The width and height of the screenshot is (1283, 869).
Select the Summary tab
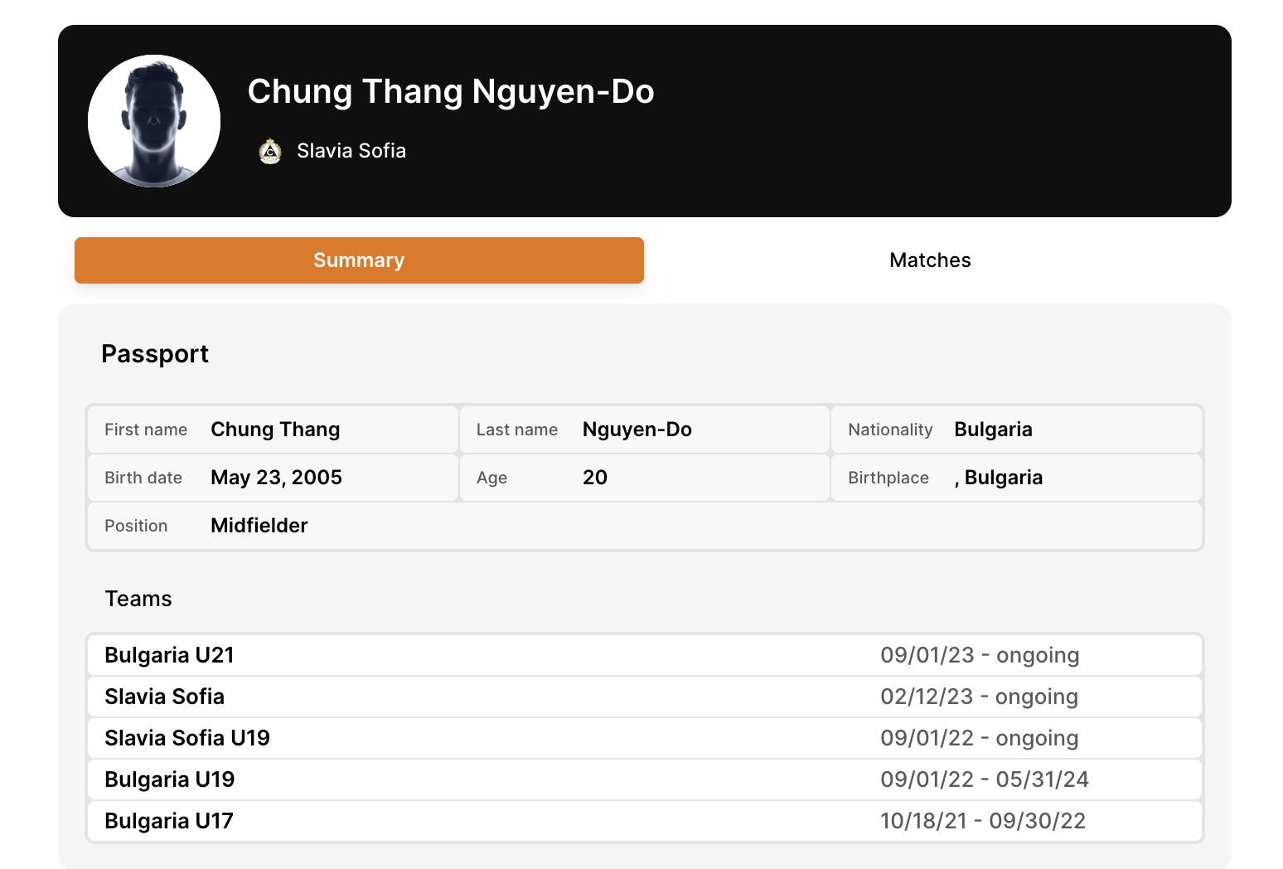click(359, 260)
